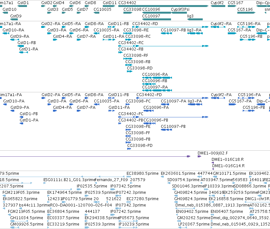Open transcript CG34402-RB
This screenshot has width=270, height=229.
pos(131,49)
